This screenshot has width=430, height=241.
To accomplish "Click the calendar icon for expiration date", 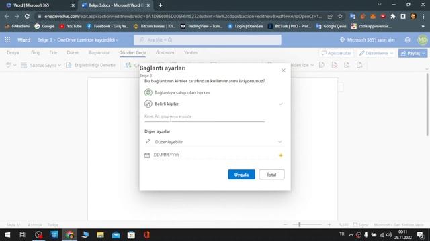I will [147, 155].
